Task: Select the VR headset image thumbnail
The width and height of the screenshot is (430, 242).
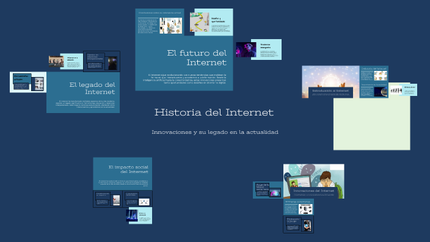Action: click(246, 50)
